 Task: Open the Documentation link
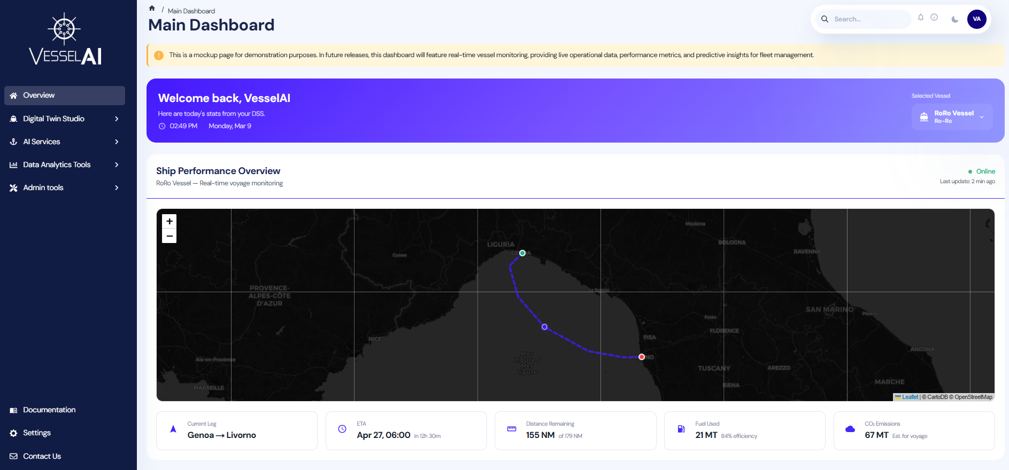(49, 410)
